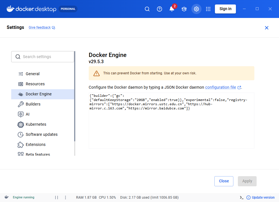Click the Disk usage status text

[149, 197]
